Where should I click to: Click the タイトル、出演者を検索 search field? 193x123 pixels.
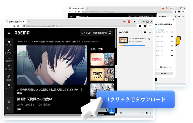pos(96,33)
